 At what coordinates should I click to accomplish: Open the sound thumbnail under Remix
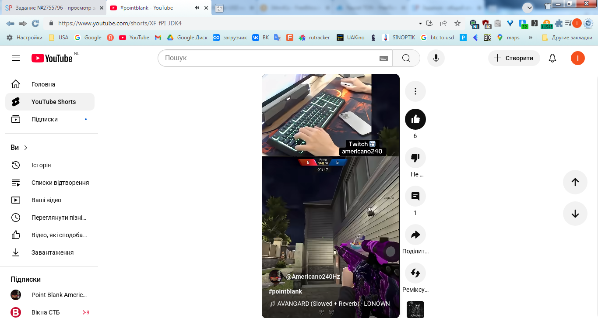[x=415, y=309]
